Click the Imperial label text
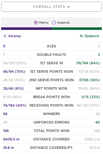Viewport: 103px width, 154px height. click(63, 23)
